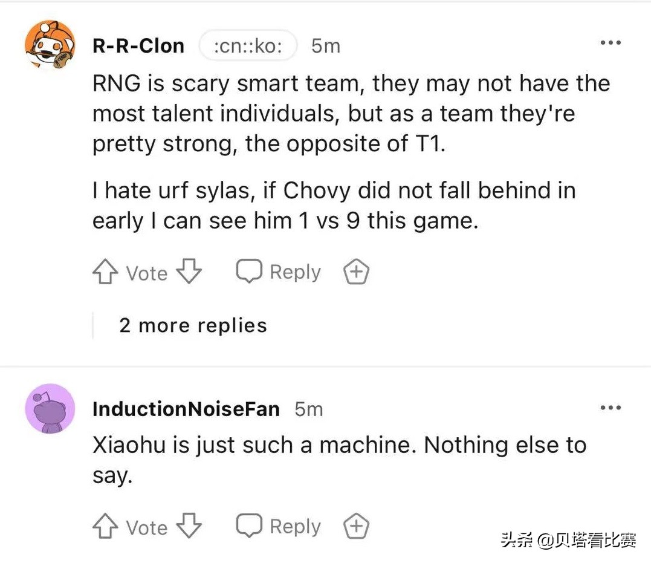651x563 pixels.
Task: Upvote InductionNoiseFan's comment about Xiaohu
Action: pos(104,526)
